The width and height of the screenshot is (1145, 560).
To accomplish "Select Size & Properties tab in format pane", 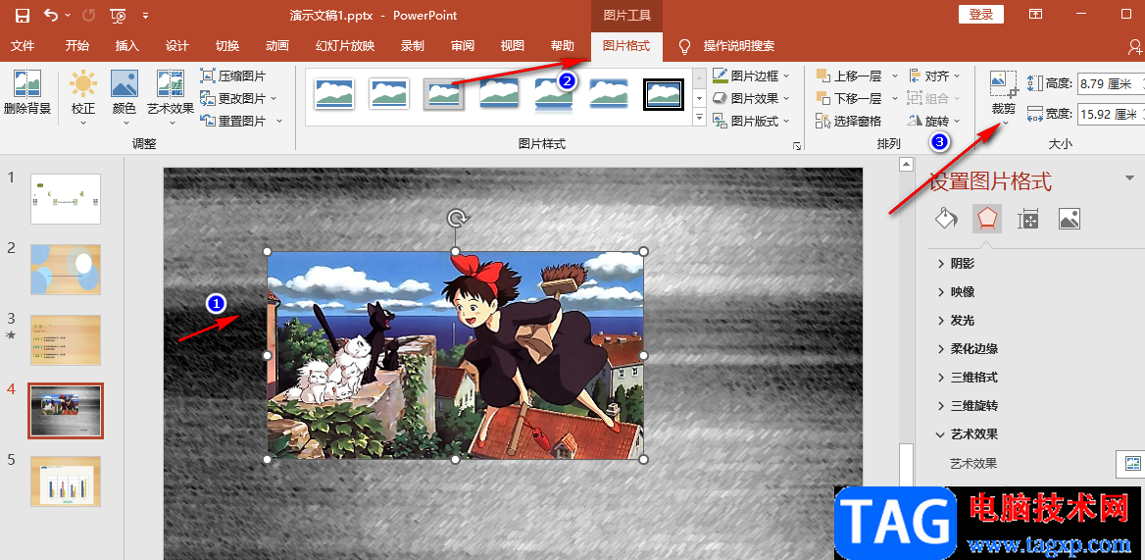I will tap(1028, 219).
